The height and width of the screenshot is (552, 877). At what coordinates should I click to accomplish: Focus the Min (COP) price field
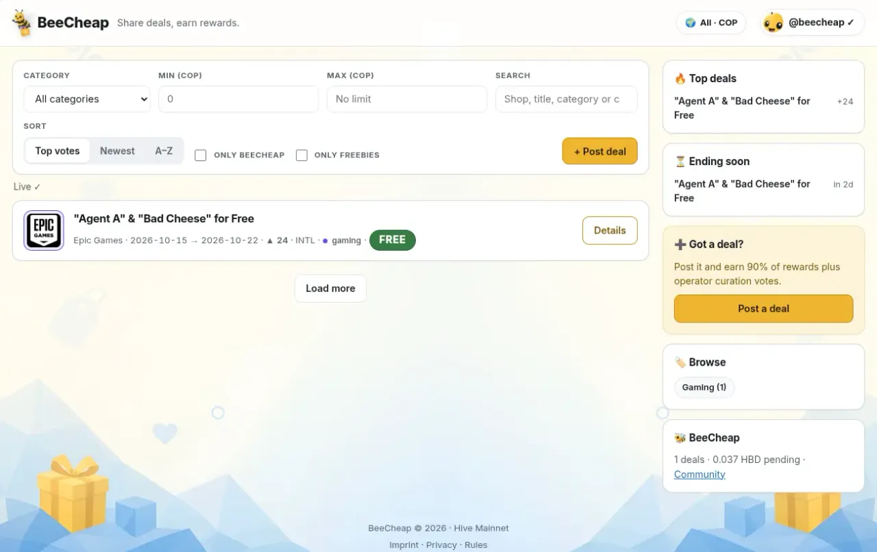click(x=238, y=99)
